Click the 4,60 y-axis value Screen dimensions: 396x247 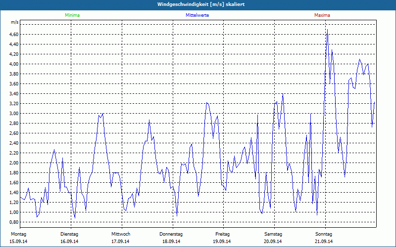pyautogui.click(x=14, y=34)
